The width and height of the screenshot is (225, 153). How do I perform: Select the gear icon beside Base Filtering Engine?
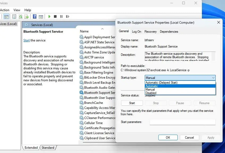(x=82, y=72)
